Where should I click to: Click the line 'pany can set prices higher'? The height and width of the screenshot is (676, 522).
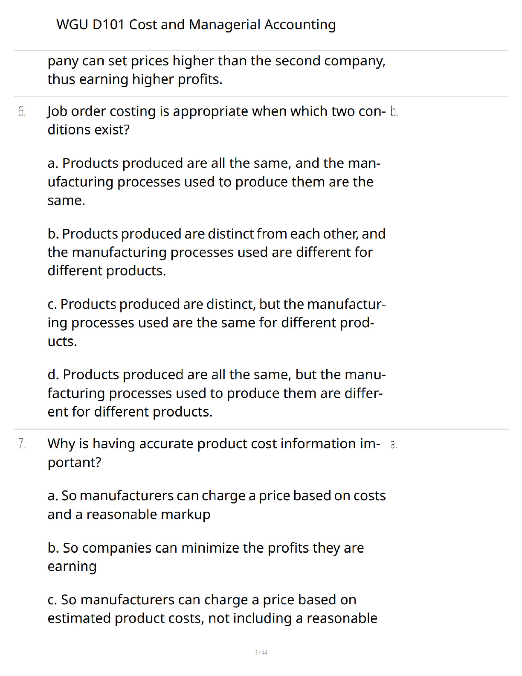tap(217, 61)
